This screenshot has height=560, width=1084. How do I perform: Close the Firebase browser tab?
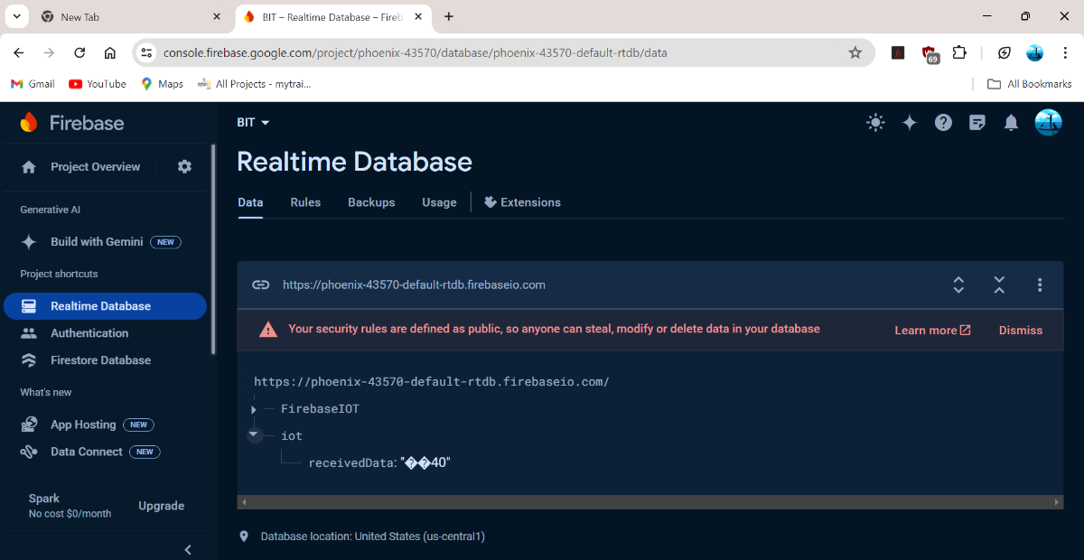tap(418, 16)
